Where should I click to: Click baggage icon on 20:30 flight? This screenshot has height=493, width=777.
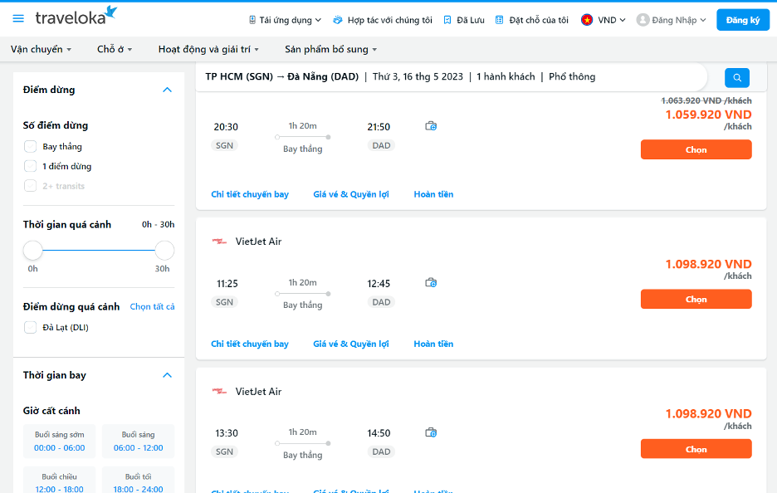pyautogui.click(x=431, y=126)
